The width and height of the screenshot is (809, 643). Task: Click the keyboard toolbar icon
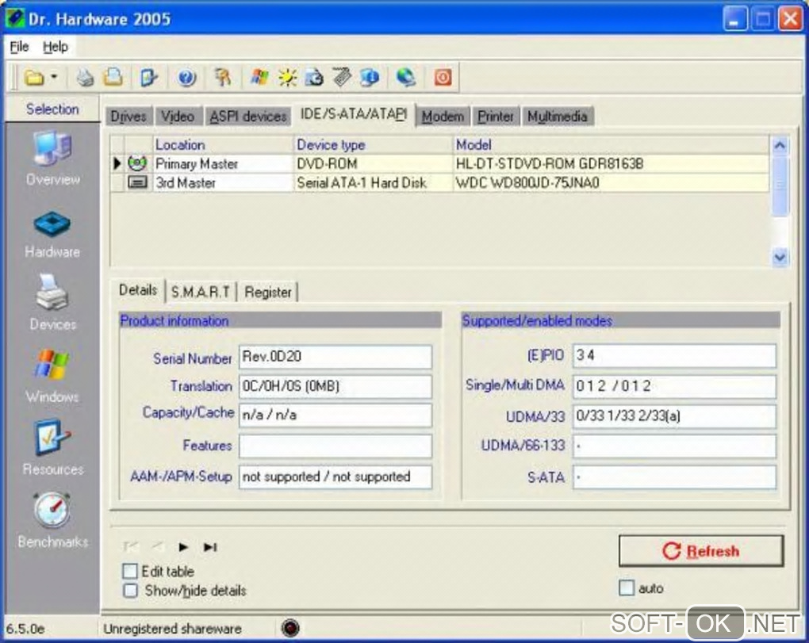coord(342,78)
